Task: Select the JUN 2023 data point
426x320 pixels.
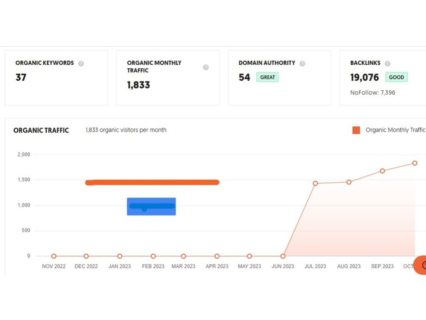Action: tap(283, 256)
